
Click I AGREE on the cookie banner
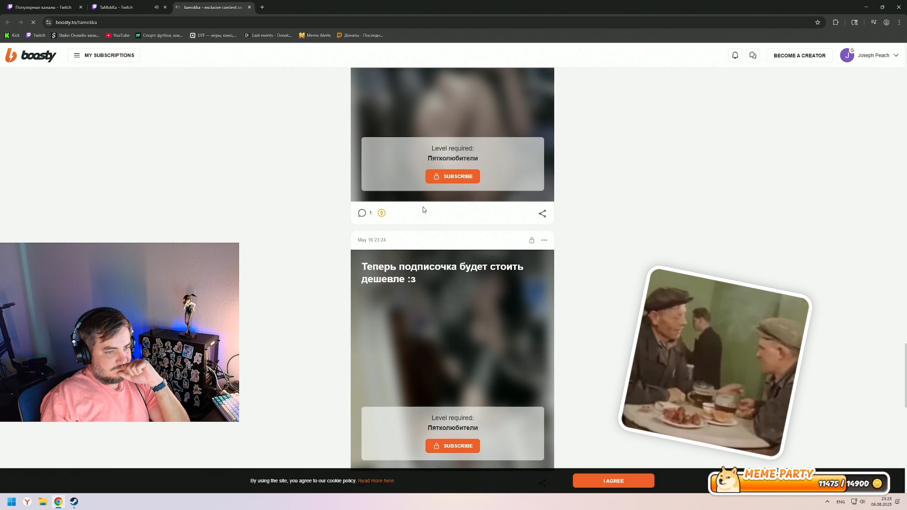[x=613, y=481]
